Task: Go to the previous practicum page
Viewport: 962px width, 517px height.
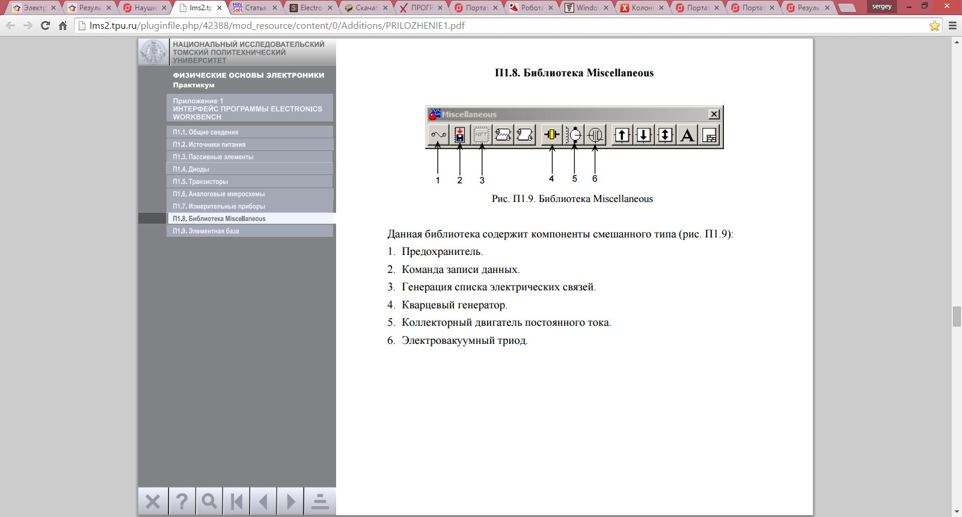Action: coord(263,501)
